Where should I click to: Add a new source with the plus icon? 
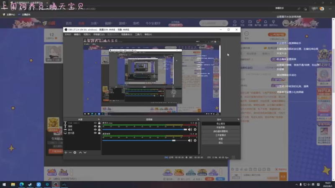(66, 152)
